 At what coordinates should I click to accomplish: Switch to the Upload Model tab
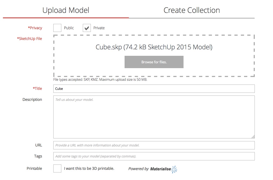pyautogui.click(x=66, y=10)
